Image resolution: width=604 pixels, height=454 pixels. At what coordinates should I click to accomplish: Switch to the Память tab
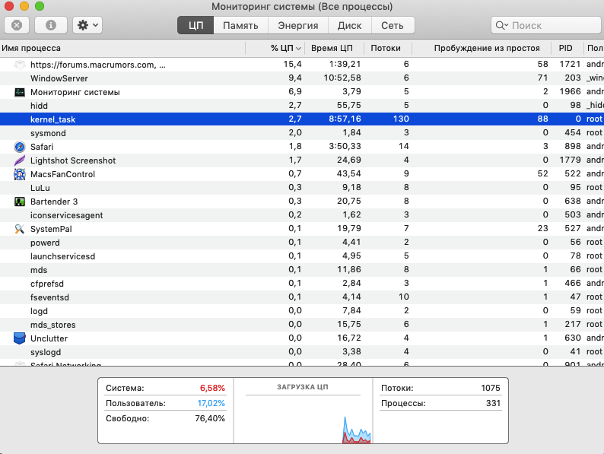click(x=240, y=25)
